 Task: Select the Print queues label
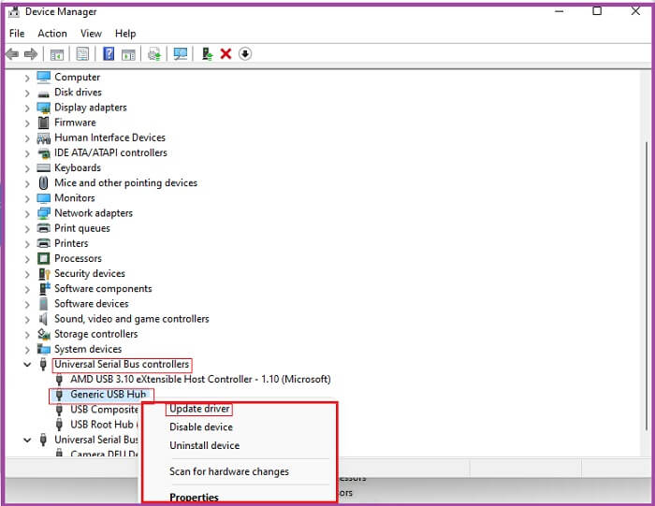[82, 228]
